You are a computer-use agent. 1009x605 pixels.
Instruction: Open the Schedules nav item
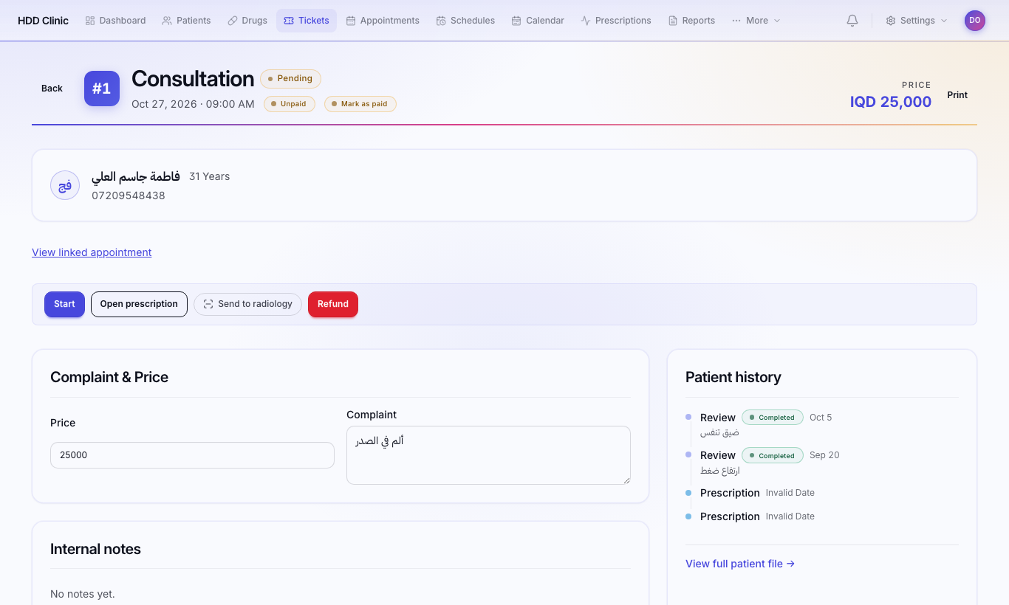pos(465,21)
